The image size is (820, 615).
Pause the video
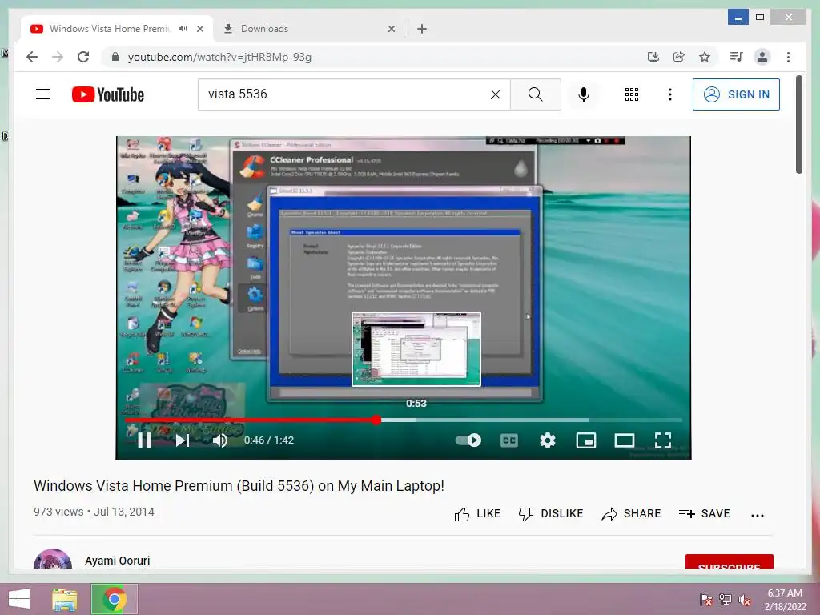coord(145,440)
